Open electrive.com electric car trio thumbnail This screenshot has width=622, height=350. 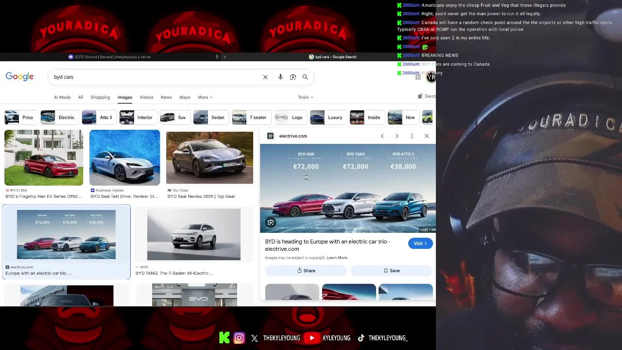66,234
